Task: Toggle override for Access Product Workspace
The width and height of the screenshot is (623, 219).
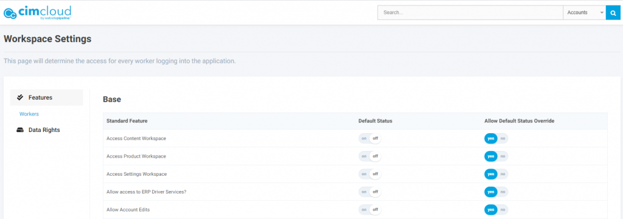Action: tap(496, 156)
